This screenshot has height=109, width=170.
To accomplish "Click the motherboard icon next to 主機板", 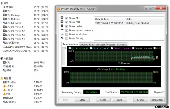I will click(4, 7).
